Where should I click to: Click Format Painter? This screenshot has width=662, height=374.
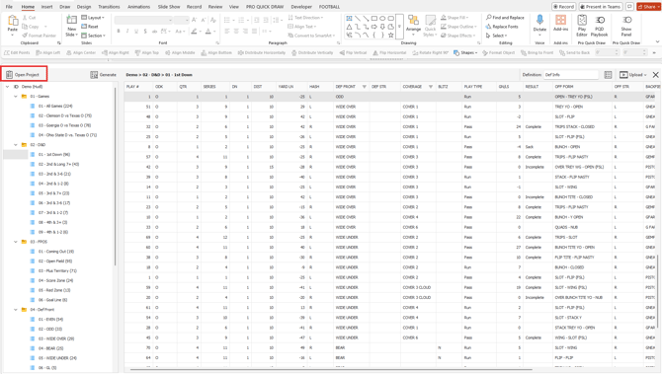39,36
